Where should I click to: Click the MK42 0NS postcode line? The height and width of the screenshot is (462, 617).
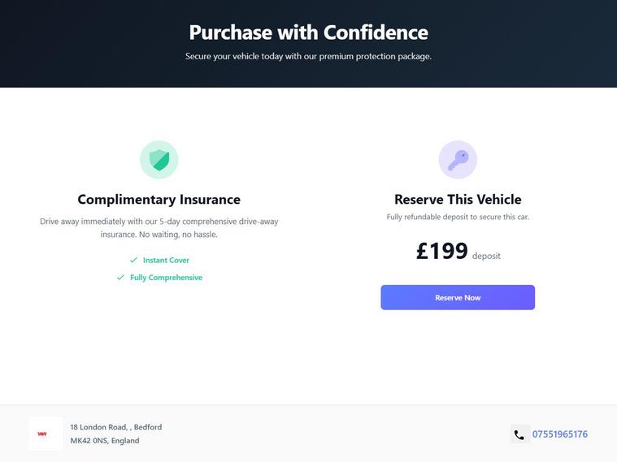click(x=104, y=441)
